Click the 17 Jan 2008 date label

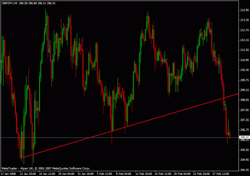[8, 174]
